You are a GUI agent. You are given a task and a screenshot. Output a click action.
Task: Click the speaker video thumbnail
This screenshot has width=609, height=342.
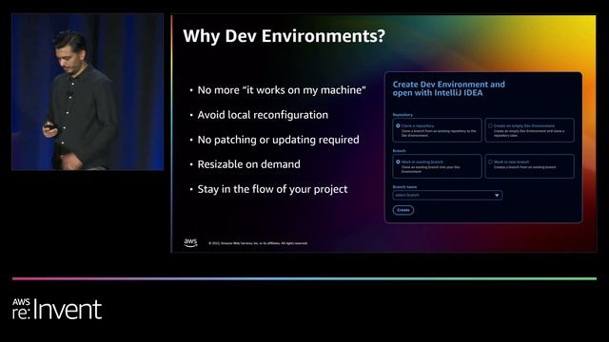[x=88, y=92]
